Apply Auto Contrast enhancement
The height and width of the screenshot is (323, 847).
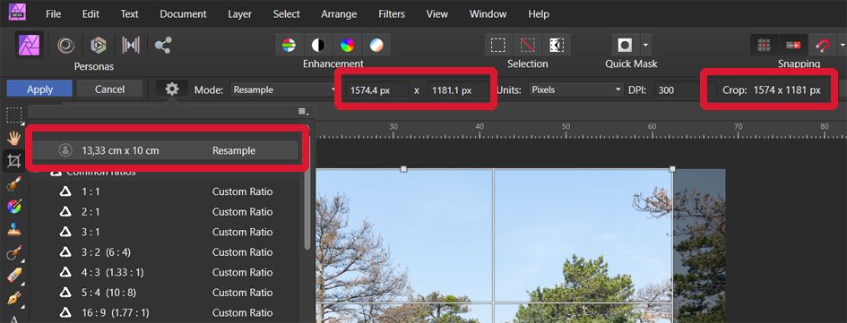point(318,46)
